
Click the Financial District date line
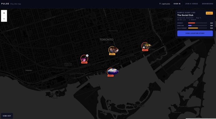tap(189, 19)
